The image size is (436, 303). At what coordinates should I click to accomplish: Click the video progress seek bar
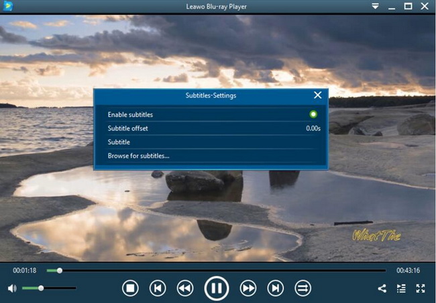coord(221,270)
